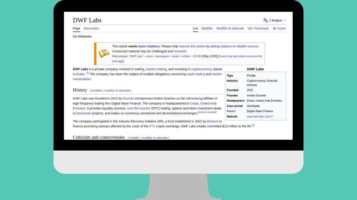Click the 'Criticism and controversies' heading
The image size is (357, 200).
[x=99, y=137]
